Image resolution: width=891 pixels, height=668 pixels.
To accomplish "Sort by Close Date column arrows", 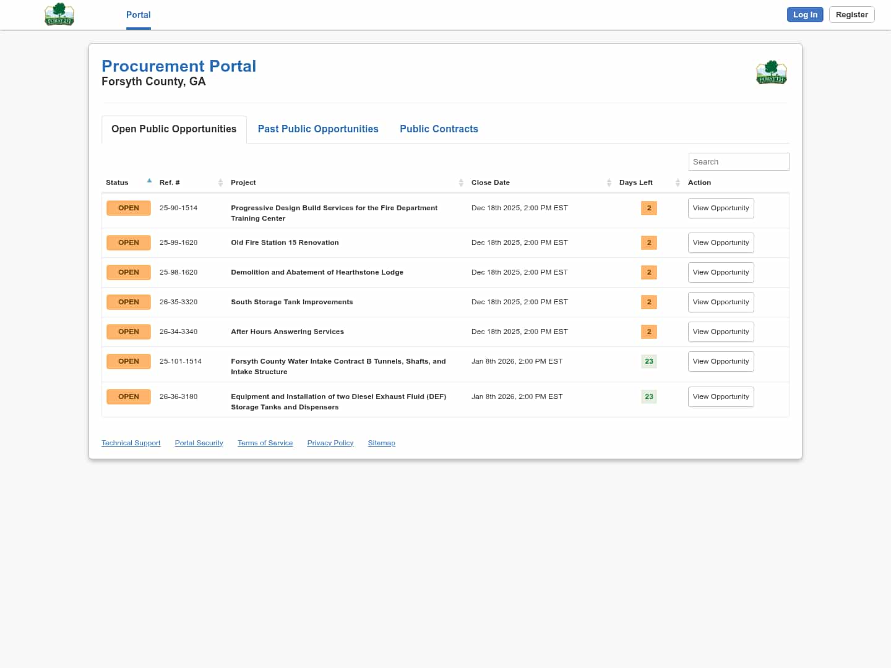I will coord(609,182).
